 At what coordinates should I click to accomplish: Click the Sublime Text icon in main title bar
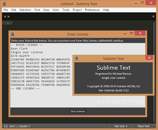click(4, 3)
